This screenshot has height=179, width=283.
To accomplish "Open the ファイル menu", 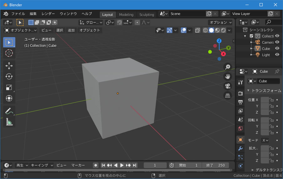I will point(18,14).
